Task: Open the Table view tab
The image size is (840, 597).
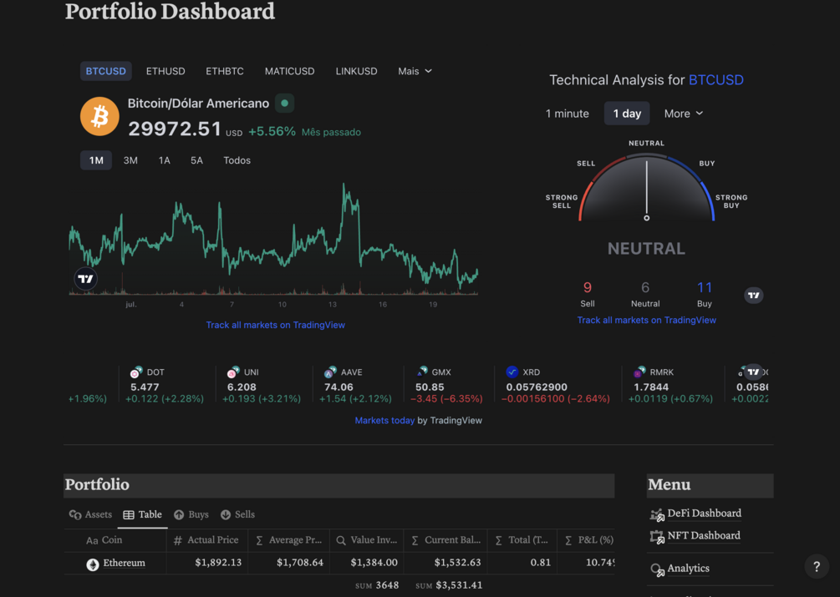Action: (142, 514)
